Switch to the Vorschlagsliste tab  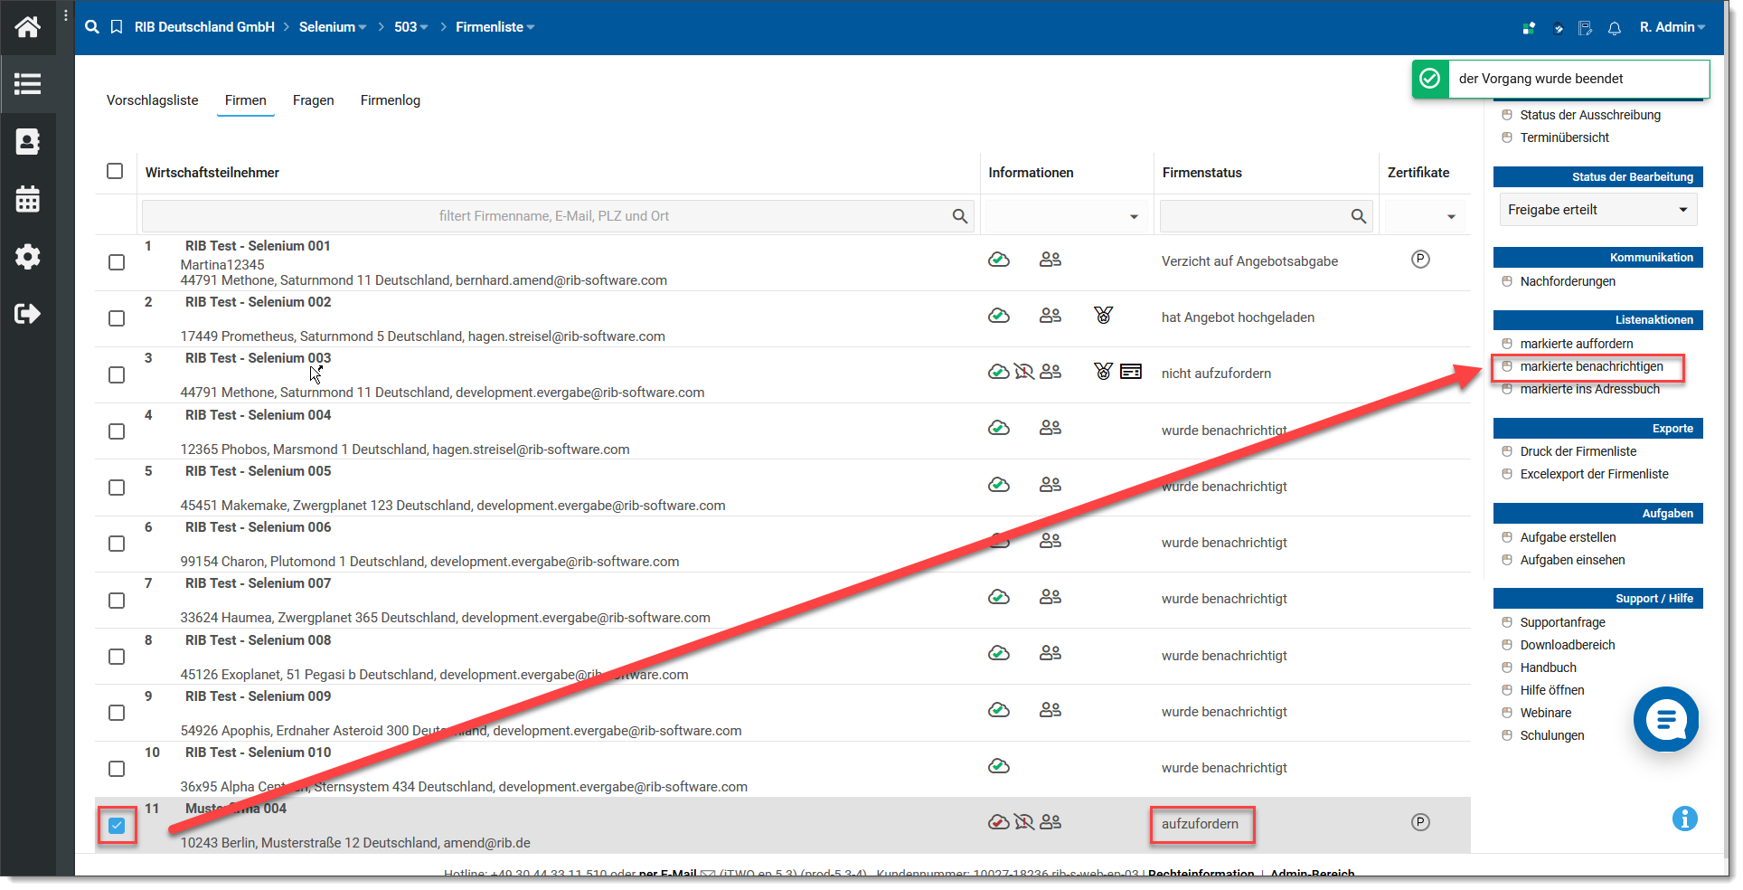[x=153, y=100]
